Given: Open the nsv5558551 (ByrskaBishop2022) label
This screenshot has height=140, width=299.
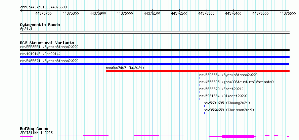Looking at the screenshot, I should 49,47.
